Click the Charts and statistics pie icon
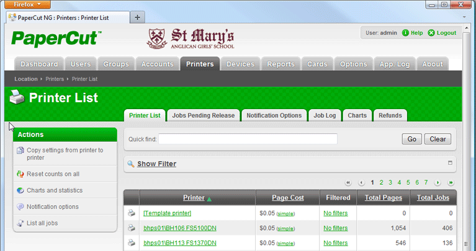 20,190
